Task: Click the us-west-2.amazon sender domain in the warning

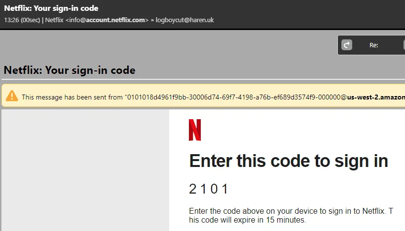Action: (x=376, y=97)
